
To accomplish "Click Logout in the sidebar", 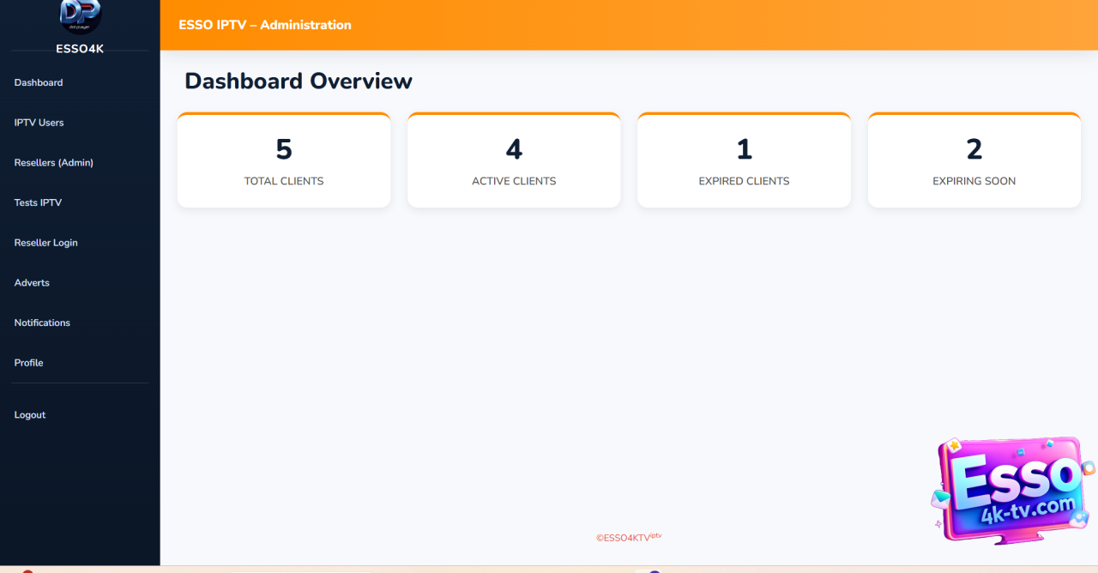I will 30,415.
